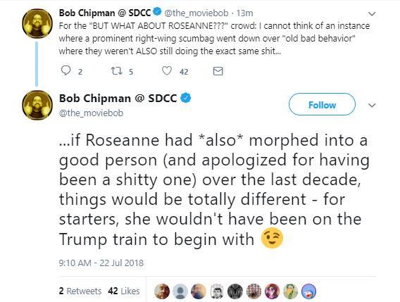Image resolution: width=400 pixels, height=302 pixels.
Task: Retweet the first tweet via retweet icon
Action: pyautogui.click(x=117, y=71)
